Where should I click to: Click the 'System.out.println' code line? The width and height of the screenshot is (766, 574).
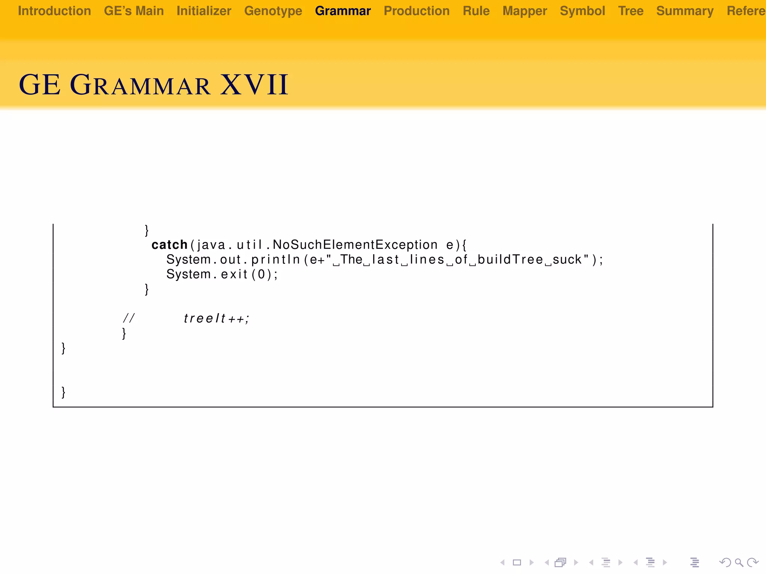[385, 260]
